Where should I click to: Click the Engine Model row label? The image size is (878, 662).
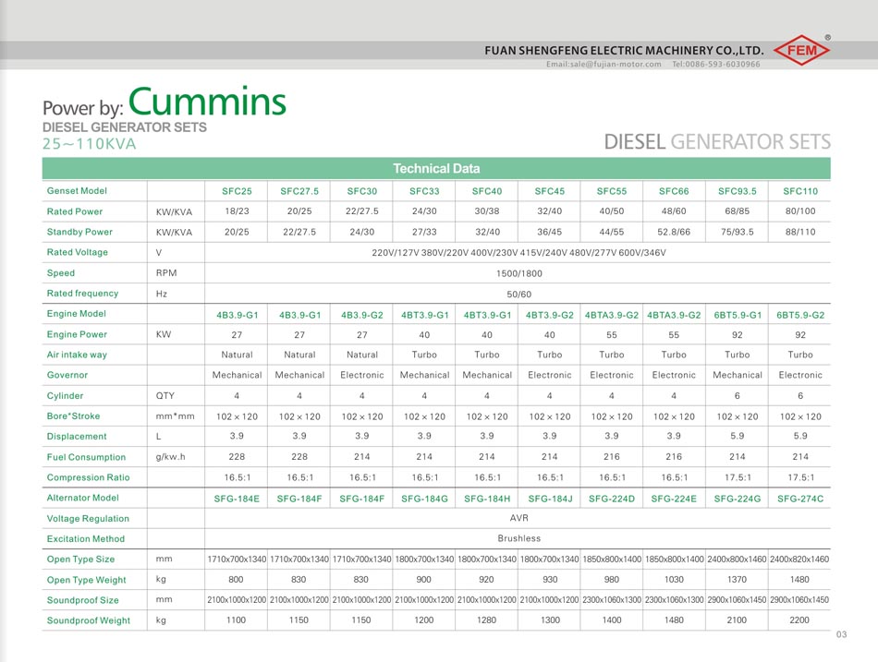(x=76, y=314)
